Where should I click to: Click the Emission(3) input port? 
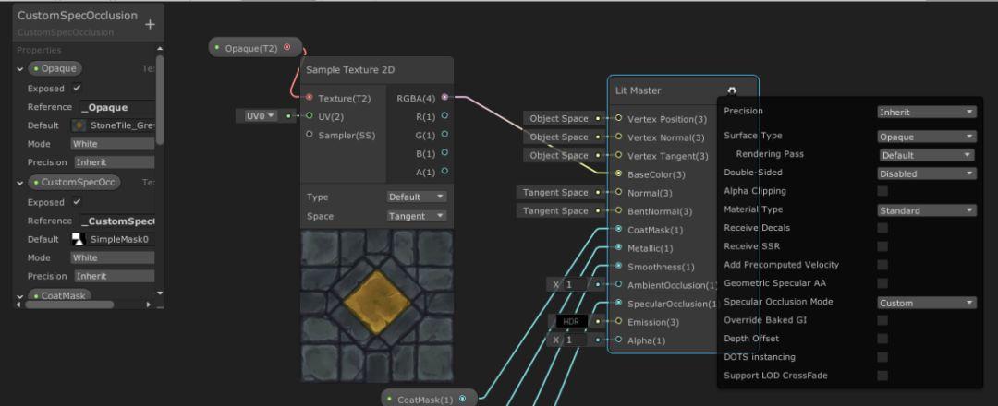click(618, 321)
